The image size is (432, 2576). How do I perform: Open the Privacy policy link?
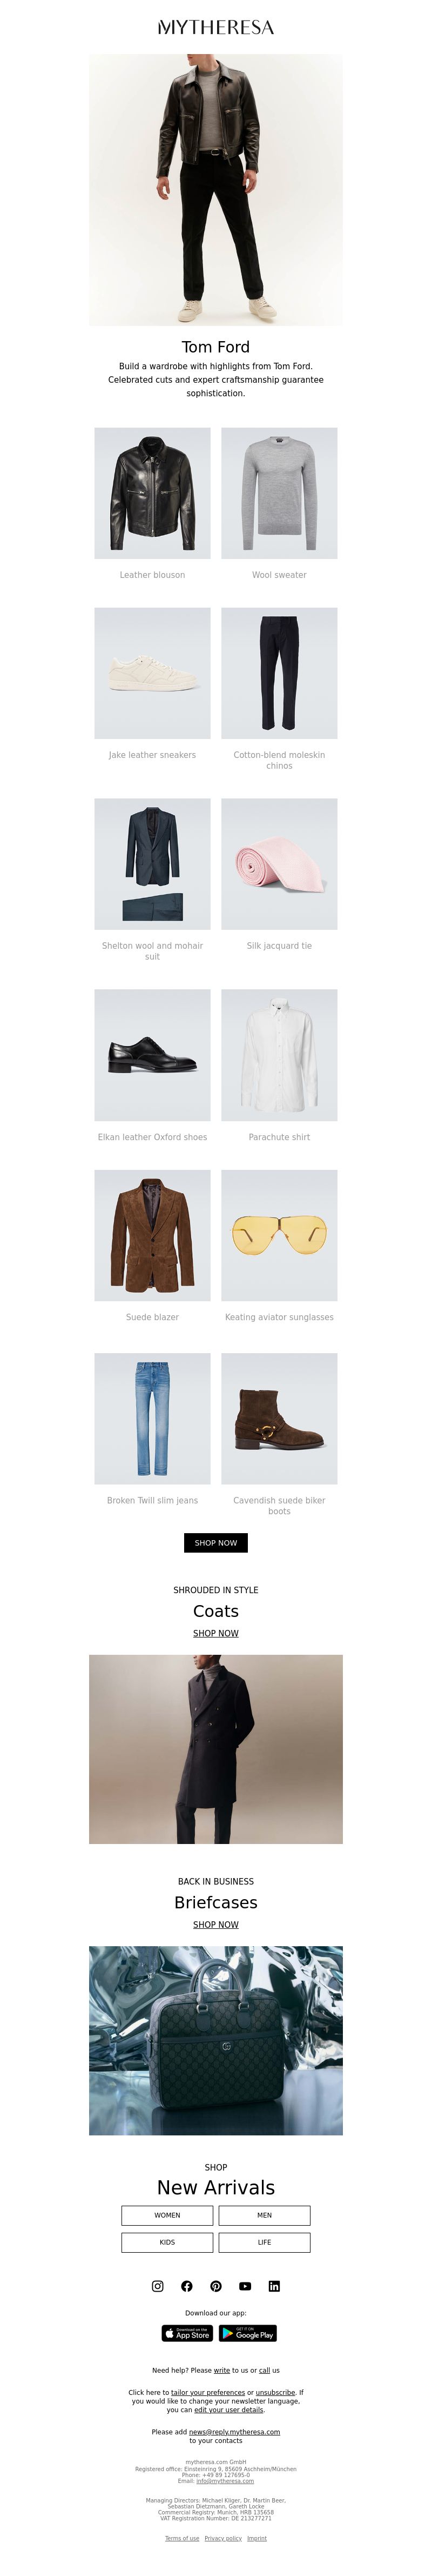[223, 2538]
